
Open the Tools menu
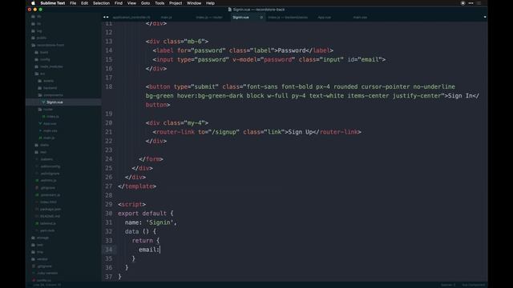coord(160,3)
